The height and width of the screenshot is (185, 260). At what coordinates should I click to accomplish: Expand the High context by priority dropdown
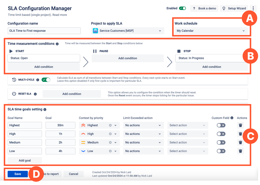tap(116, 134)
